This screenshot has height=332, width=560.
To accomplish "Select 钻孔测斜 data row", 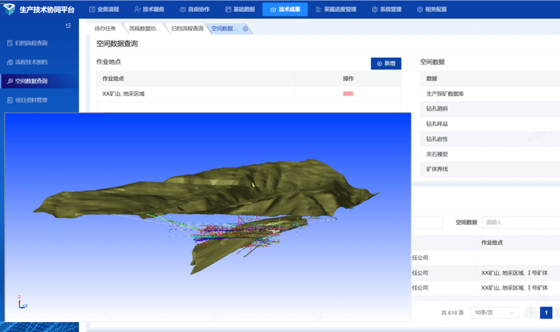I will pyautogui.click(x=490, y=109).
